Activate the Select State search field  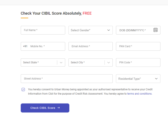(x=39, y=62)
